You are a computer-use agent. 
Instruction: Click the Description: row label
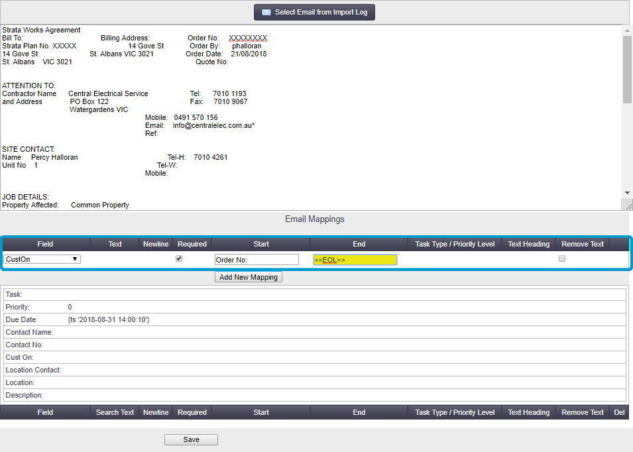click(25, 395)
